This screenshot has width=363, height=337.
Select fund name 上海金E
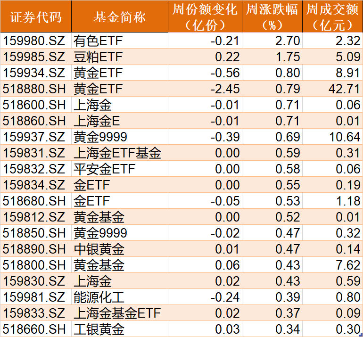tap(97, 121)
